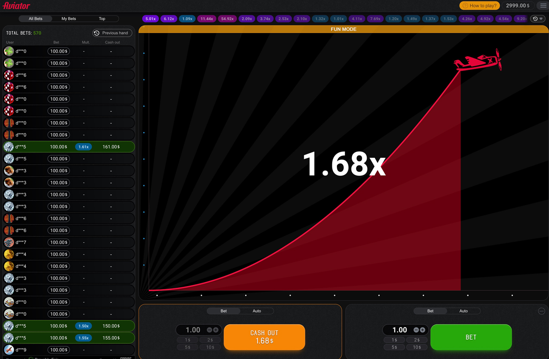Viewport: 549px width, 359px height.
Task: Click the 2999.00$ balance display
Action: tap(518, 6)
